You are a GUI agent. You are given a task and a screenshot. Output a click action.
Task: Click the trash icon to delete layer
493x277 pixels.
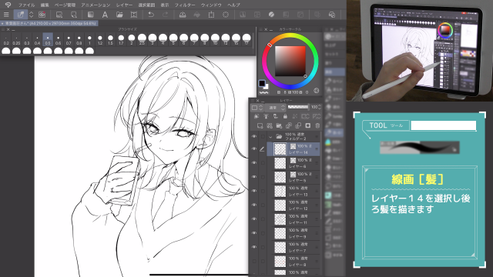(317, 125)
